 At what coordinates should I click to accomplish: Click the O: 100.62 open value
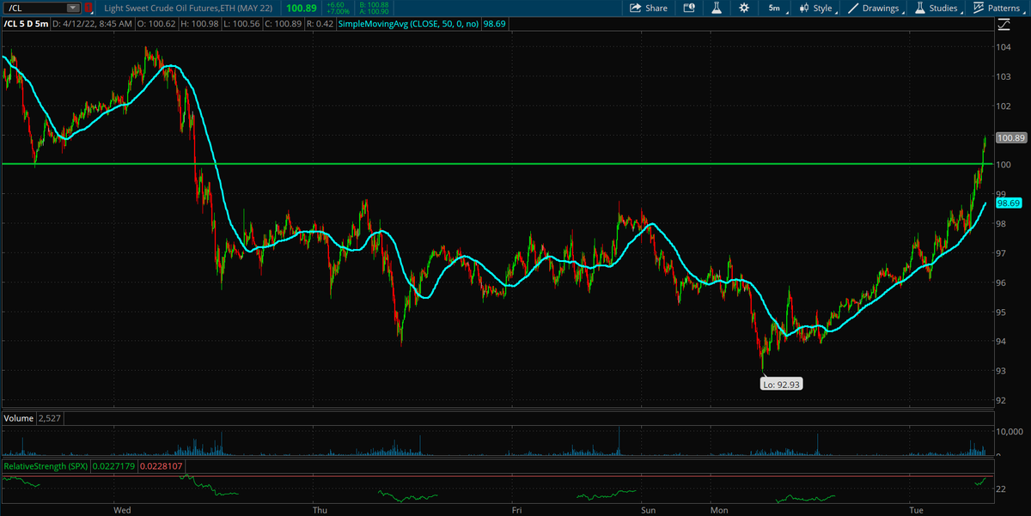157,24
